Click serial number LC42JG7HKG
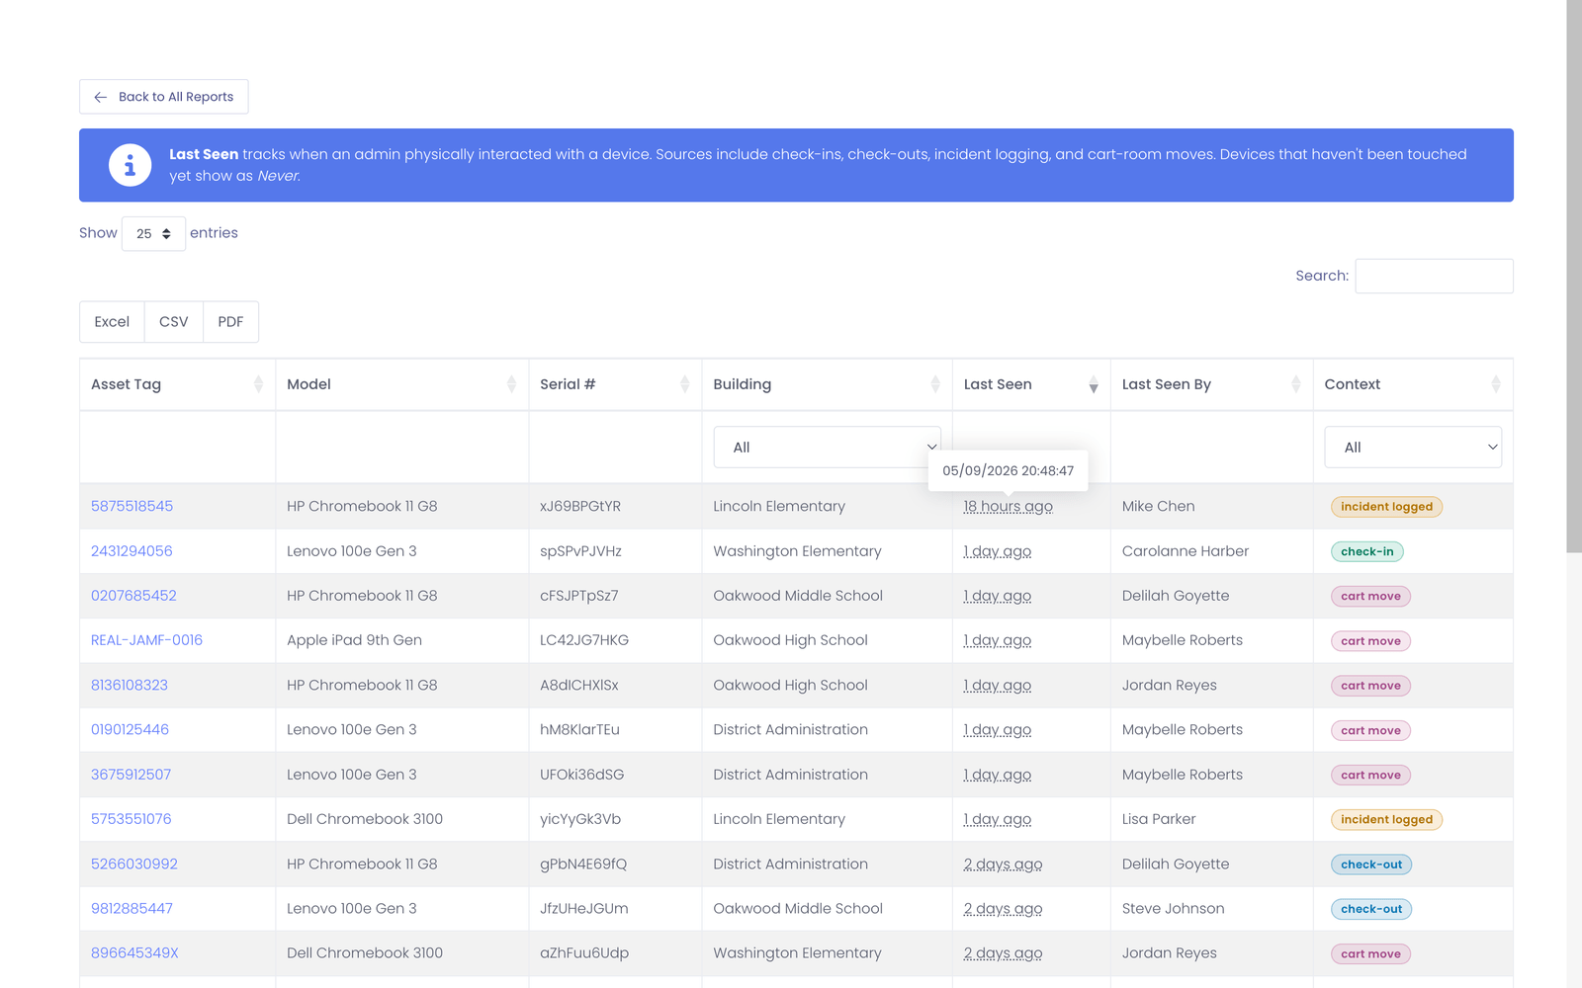This screenshot has height=988, width=1582. point(584,640)
